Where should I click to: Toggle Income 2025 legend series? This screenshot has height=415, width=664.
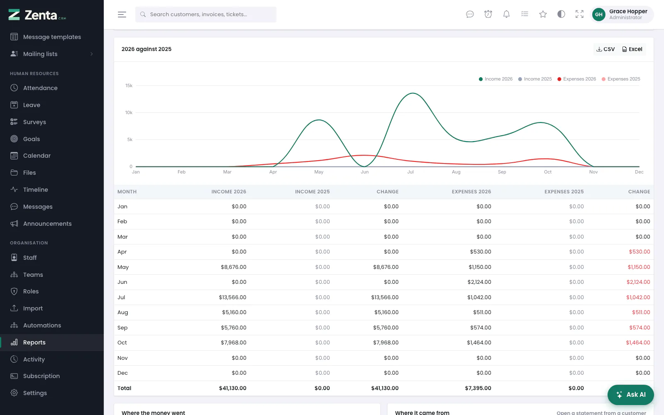(x=535, y=79)
